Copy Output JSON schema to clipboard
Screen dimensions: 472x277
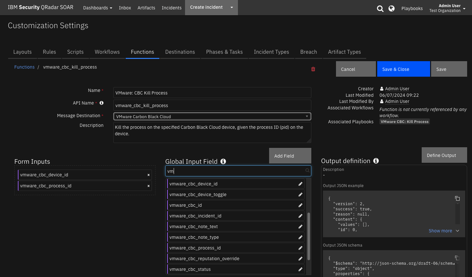(457, 258)
